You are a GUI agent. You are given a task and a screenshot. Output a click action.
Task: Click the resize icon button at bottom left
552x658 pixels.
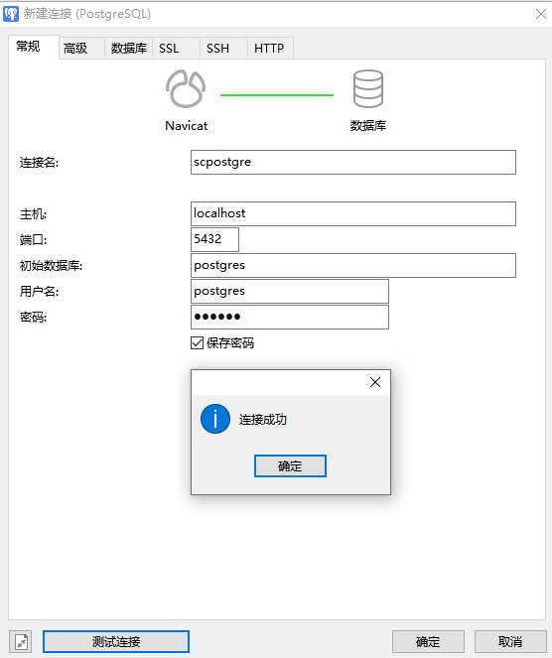click(21, 642)
